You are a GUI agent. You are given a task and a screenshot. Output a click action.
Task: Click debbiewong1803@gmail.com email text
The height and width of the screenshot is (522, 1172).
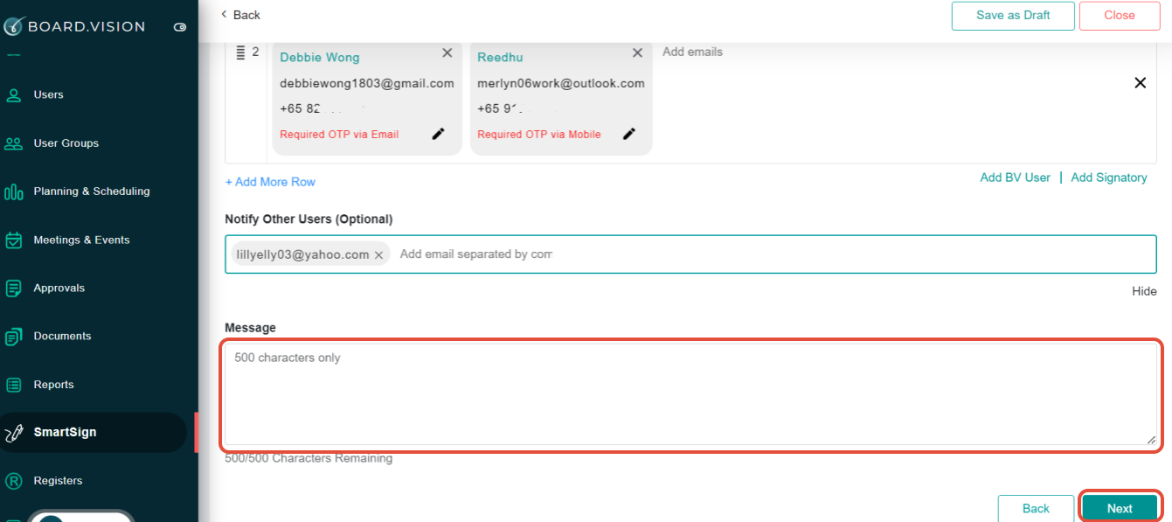point(367,83)
